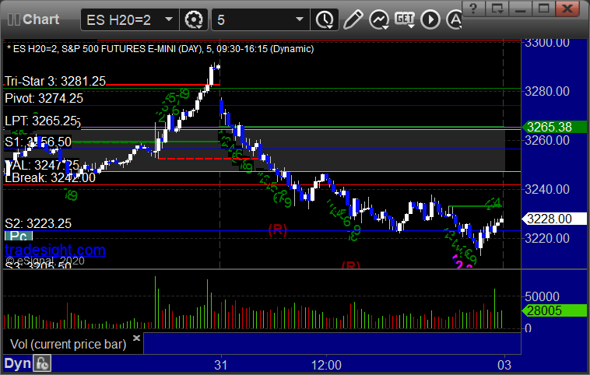
Task: Maximize the chart window
Action: 543,9
